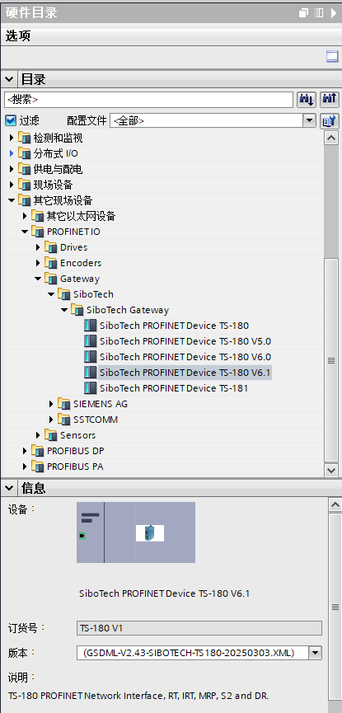Click the undock panel icon in title bar

pos(303,12)
